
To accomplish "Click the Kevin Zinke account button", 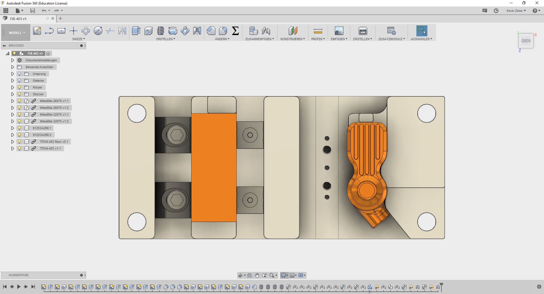I will click(x=516, y=11).
